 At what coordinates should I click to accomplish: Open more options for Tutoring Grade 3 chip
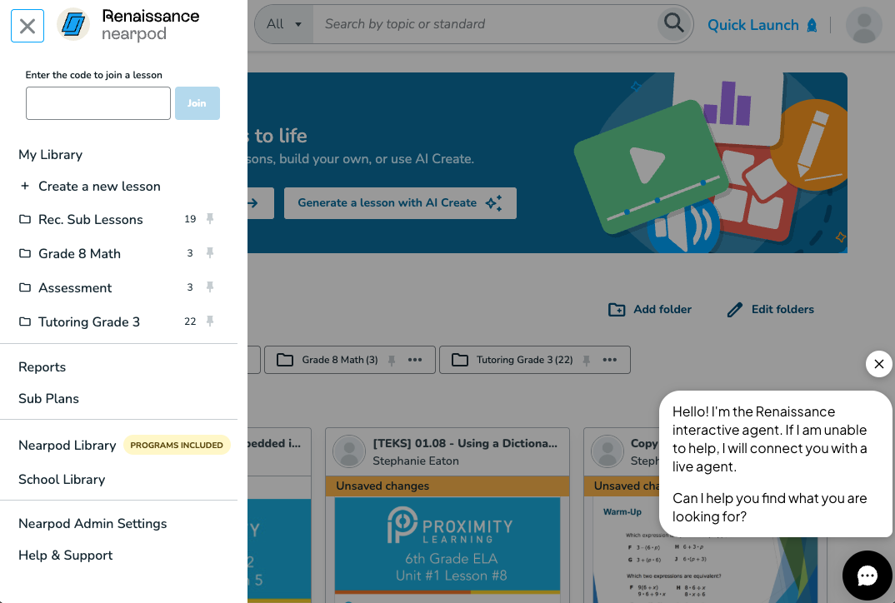click(610, 360)
